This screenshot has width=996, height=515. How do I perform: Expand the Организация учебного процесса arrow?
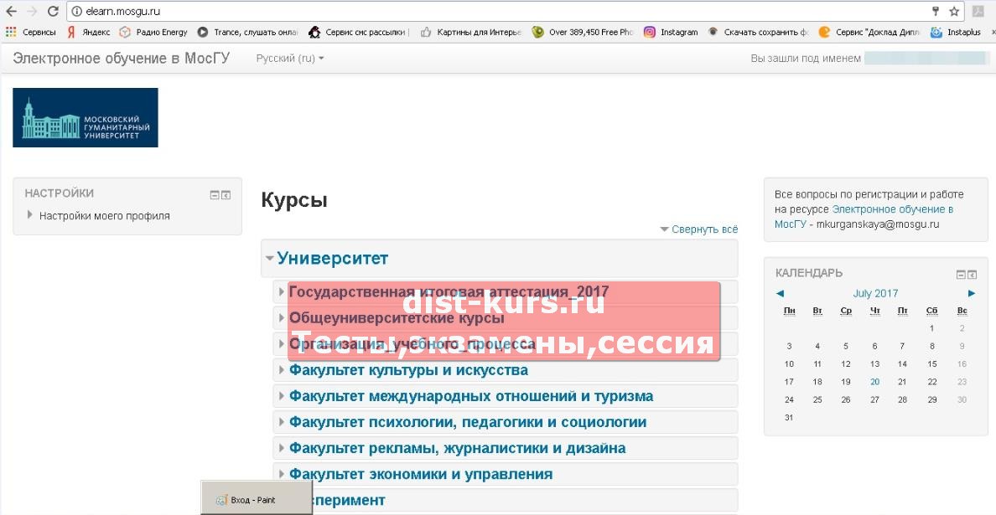coord(282,344)
